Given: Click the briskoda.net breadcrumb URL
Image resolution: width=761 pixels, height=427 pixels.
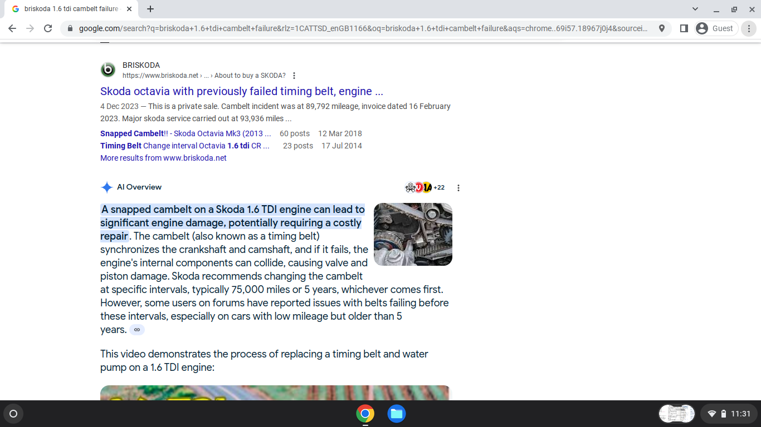Looking at the screenshot, I should [x=204, y=76].
